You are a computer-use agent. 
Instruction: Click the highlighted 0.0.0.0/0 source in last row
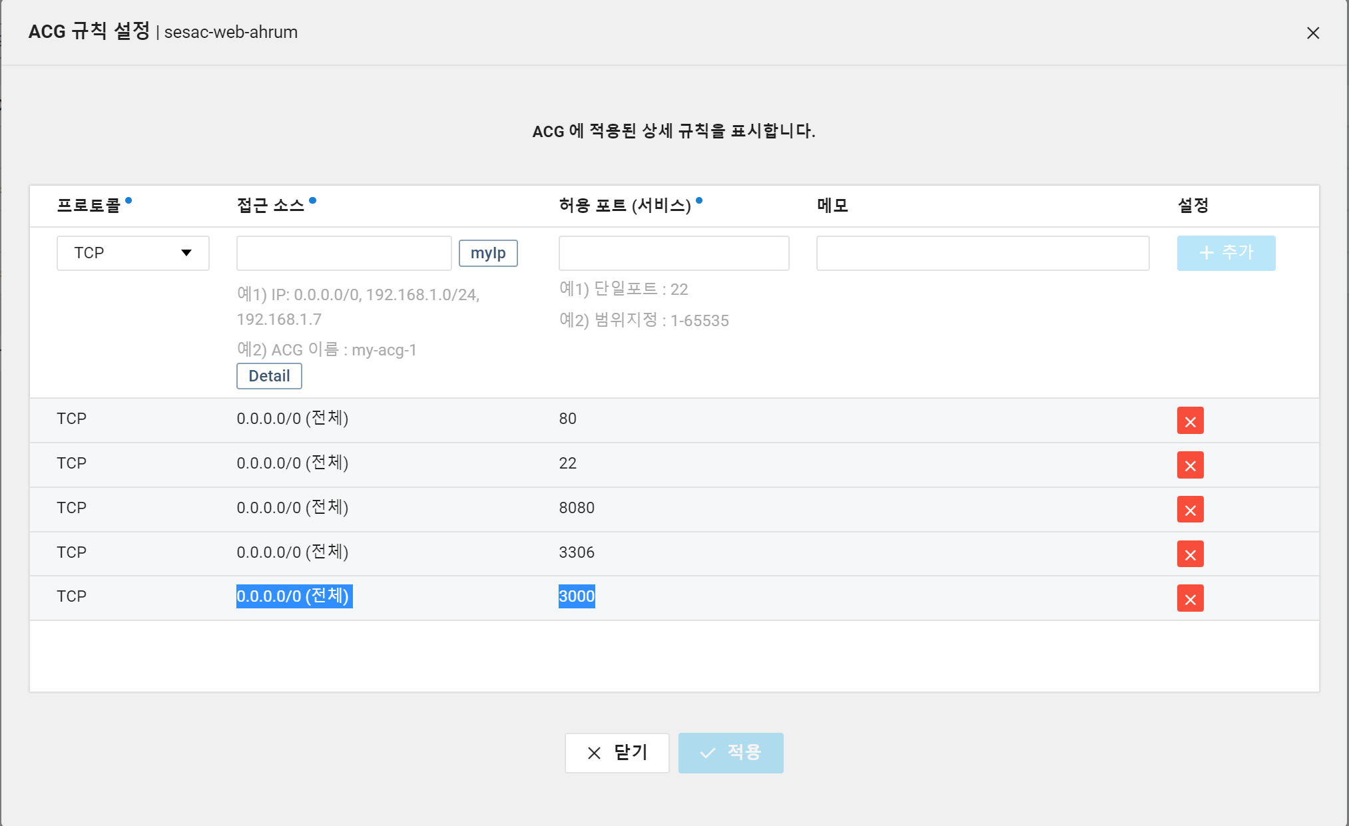[294, 596]
